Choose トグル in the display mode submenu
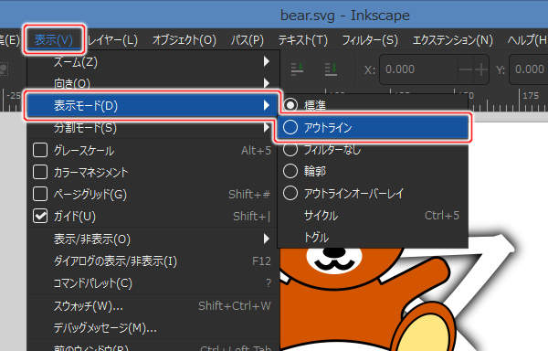Screen dimensions: 548x351 (x=373, y=238)
